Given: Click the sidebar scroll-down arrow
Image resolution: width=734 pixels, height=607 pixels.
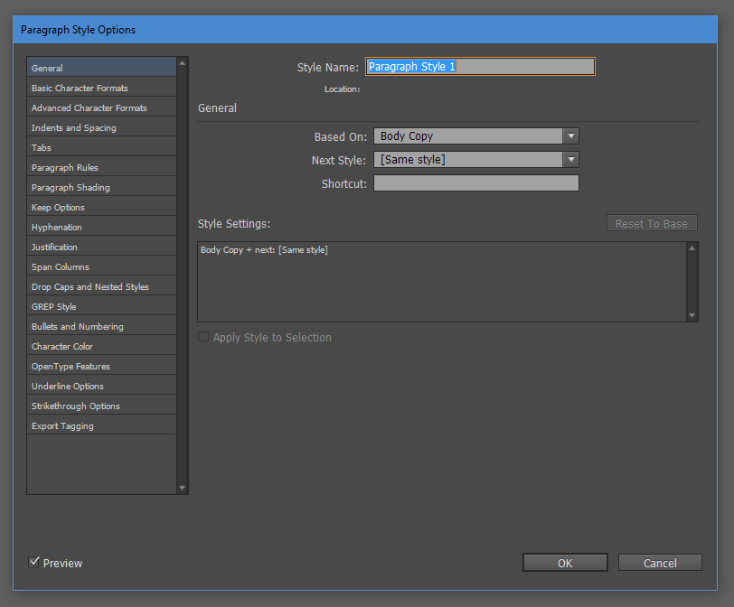Looking at the screenshot, I should [x=183, y=486].
